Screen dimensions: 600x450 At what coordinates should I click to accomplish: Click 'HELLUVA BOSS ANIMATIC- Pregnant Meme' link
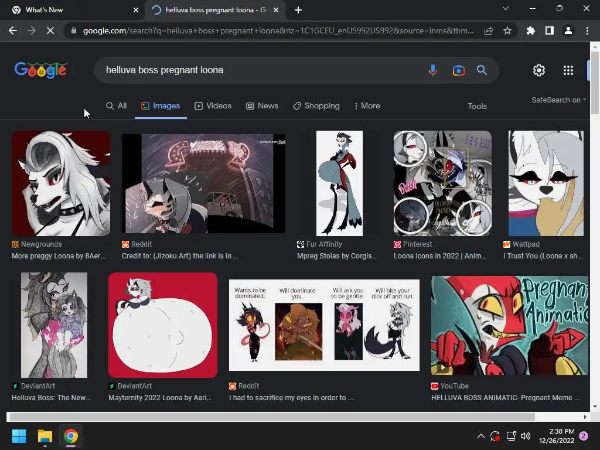[x=506, y=398]
